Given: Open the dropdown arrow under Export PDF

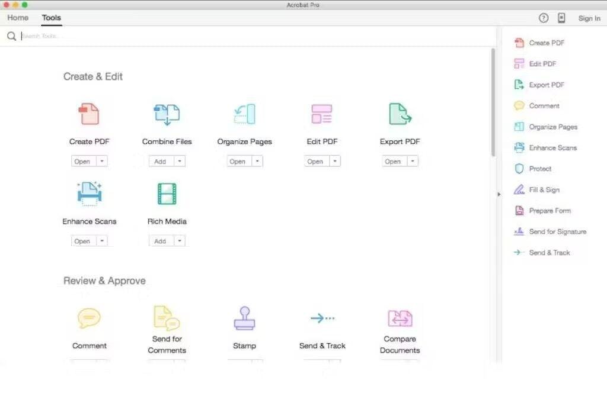Looking at the screenshot, I should (412, 162).
